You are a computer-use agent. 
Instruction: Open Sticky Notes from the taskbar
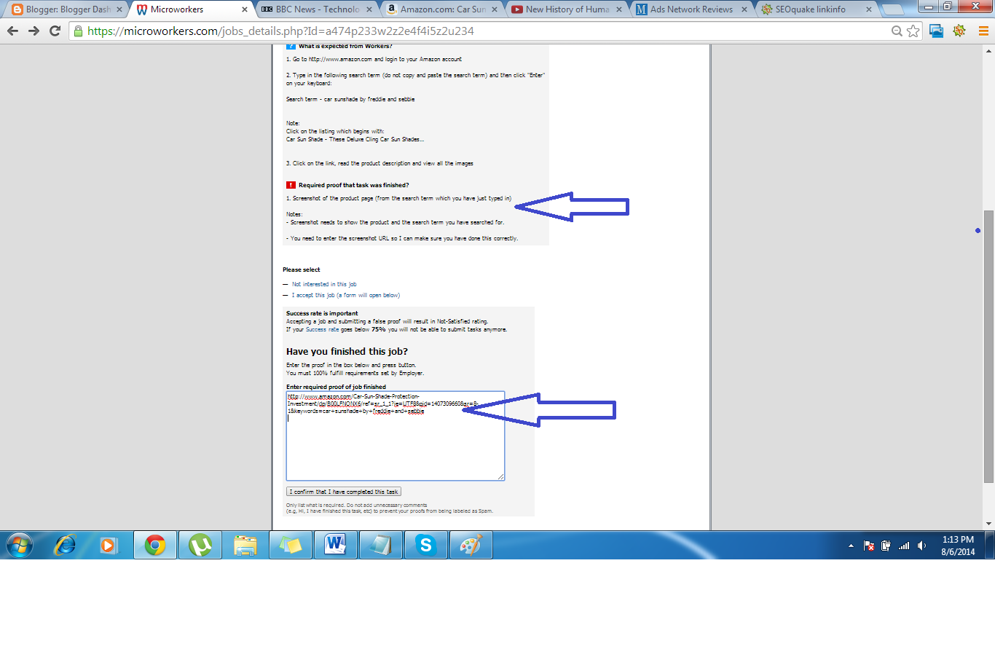(291, 545)
